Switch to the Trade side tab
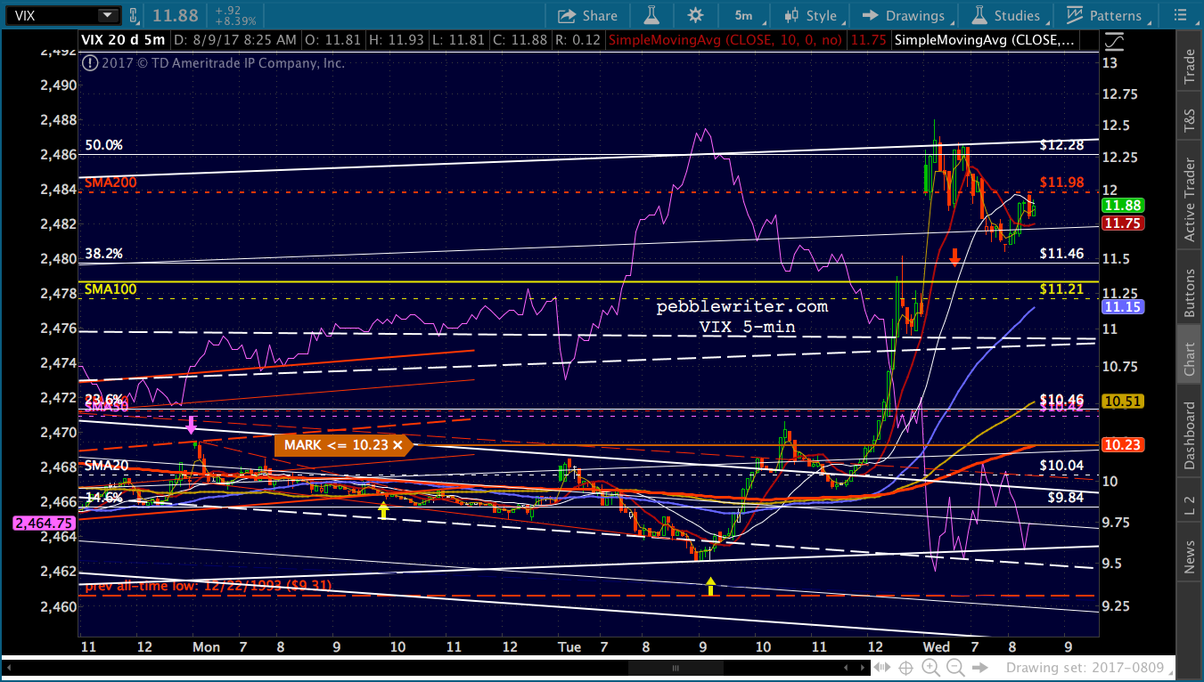Image resolution: width=1204 pixels, height=682 pixels. (x=1189, y=68)
